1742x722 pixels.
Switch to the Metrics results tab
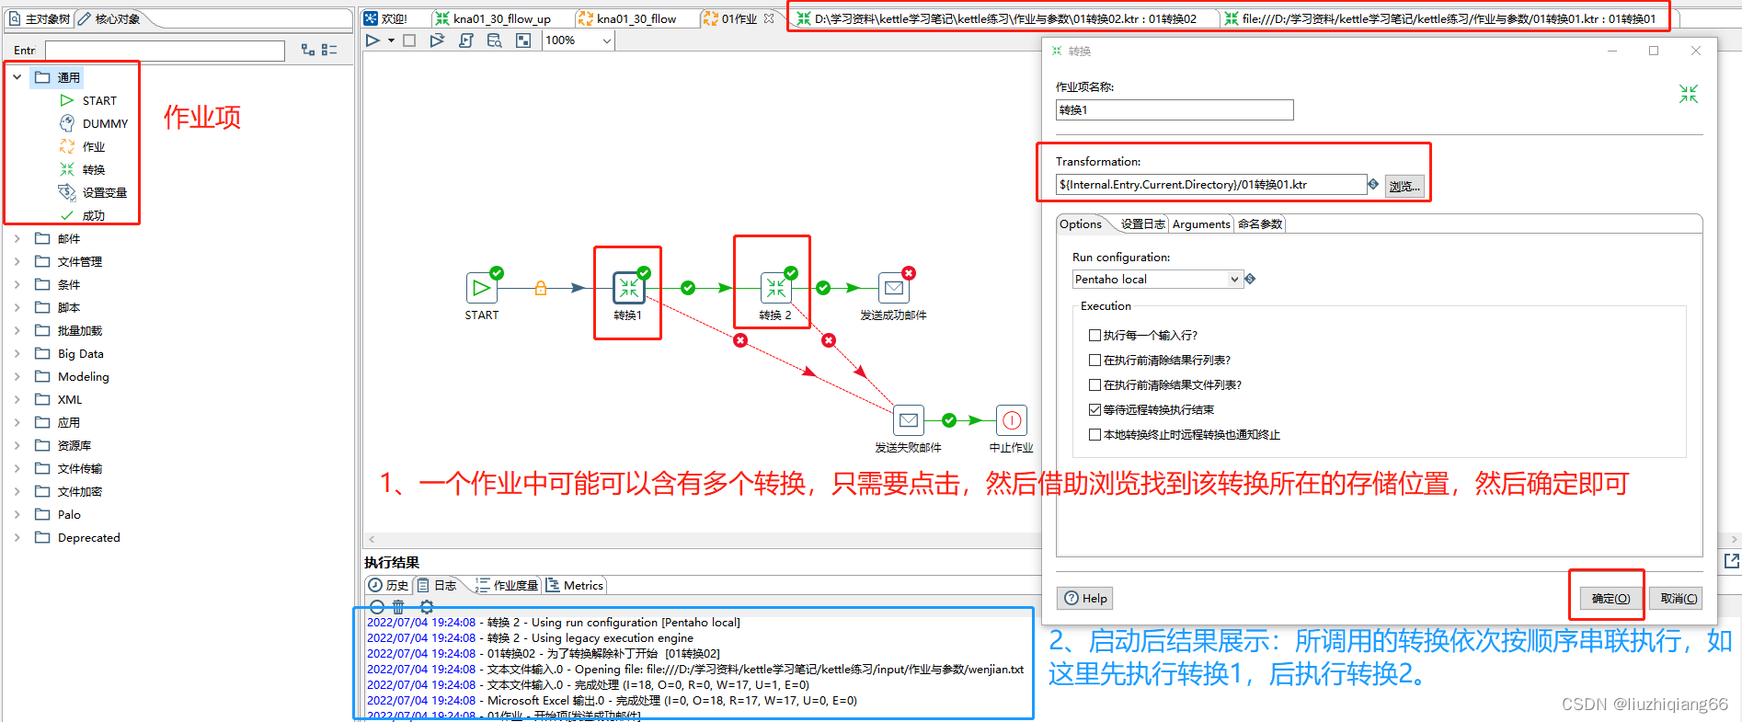tap(575, 586)
